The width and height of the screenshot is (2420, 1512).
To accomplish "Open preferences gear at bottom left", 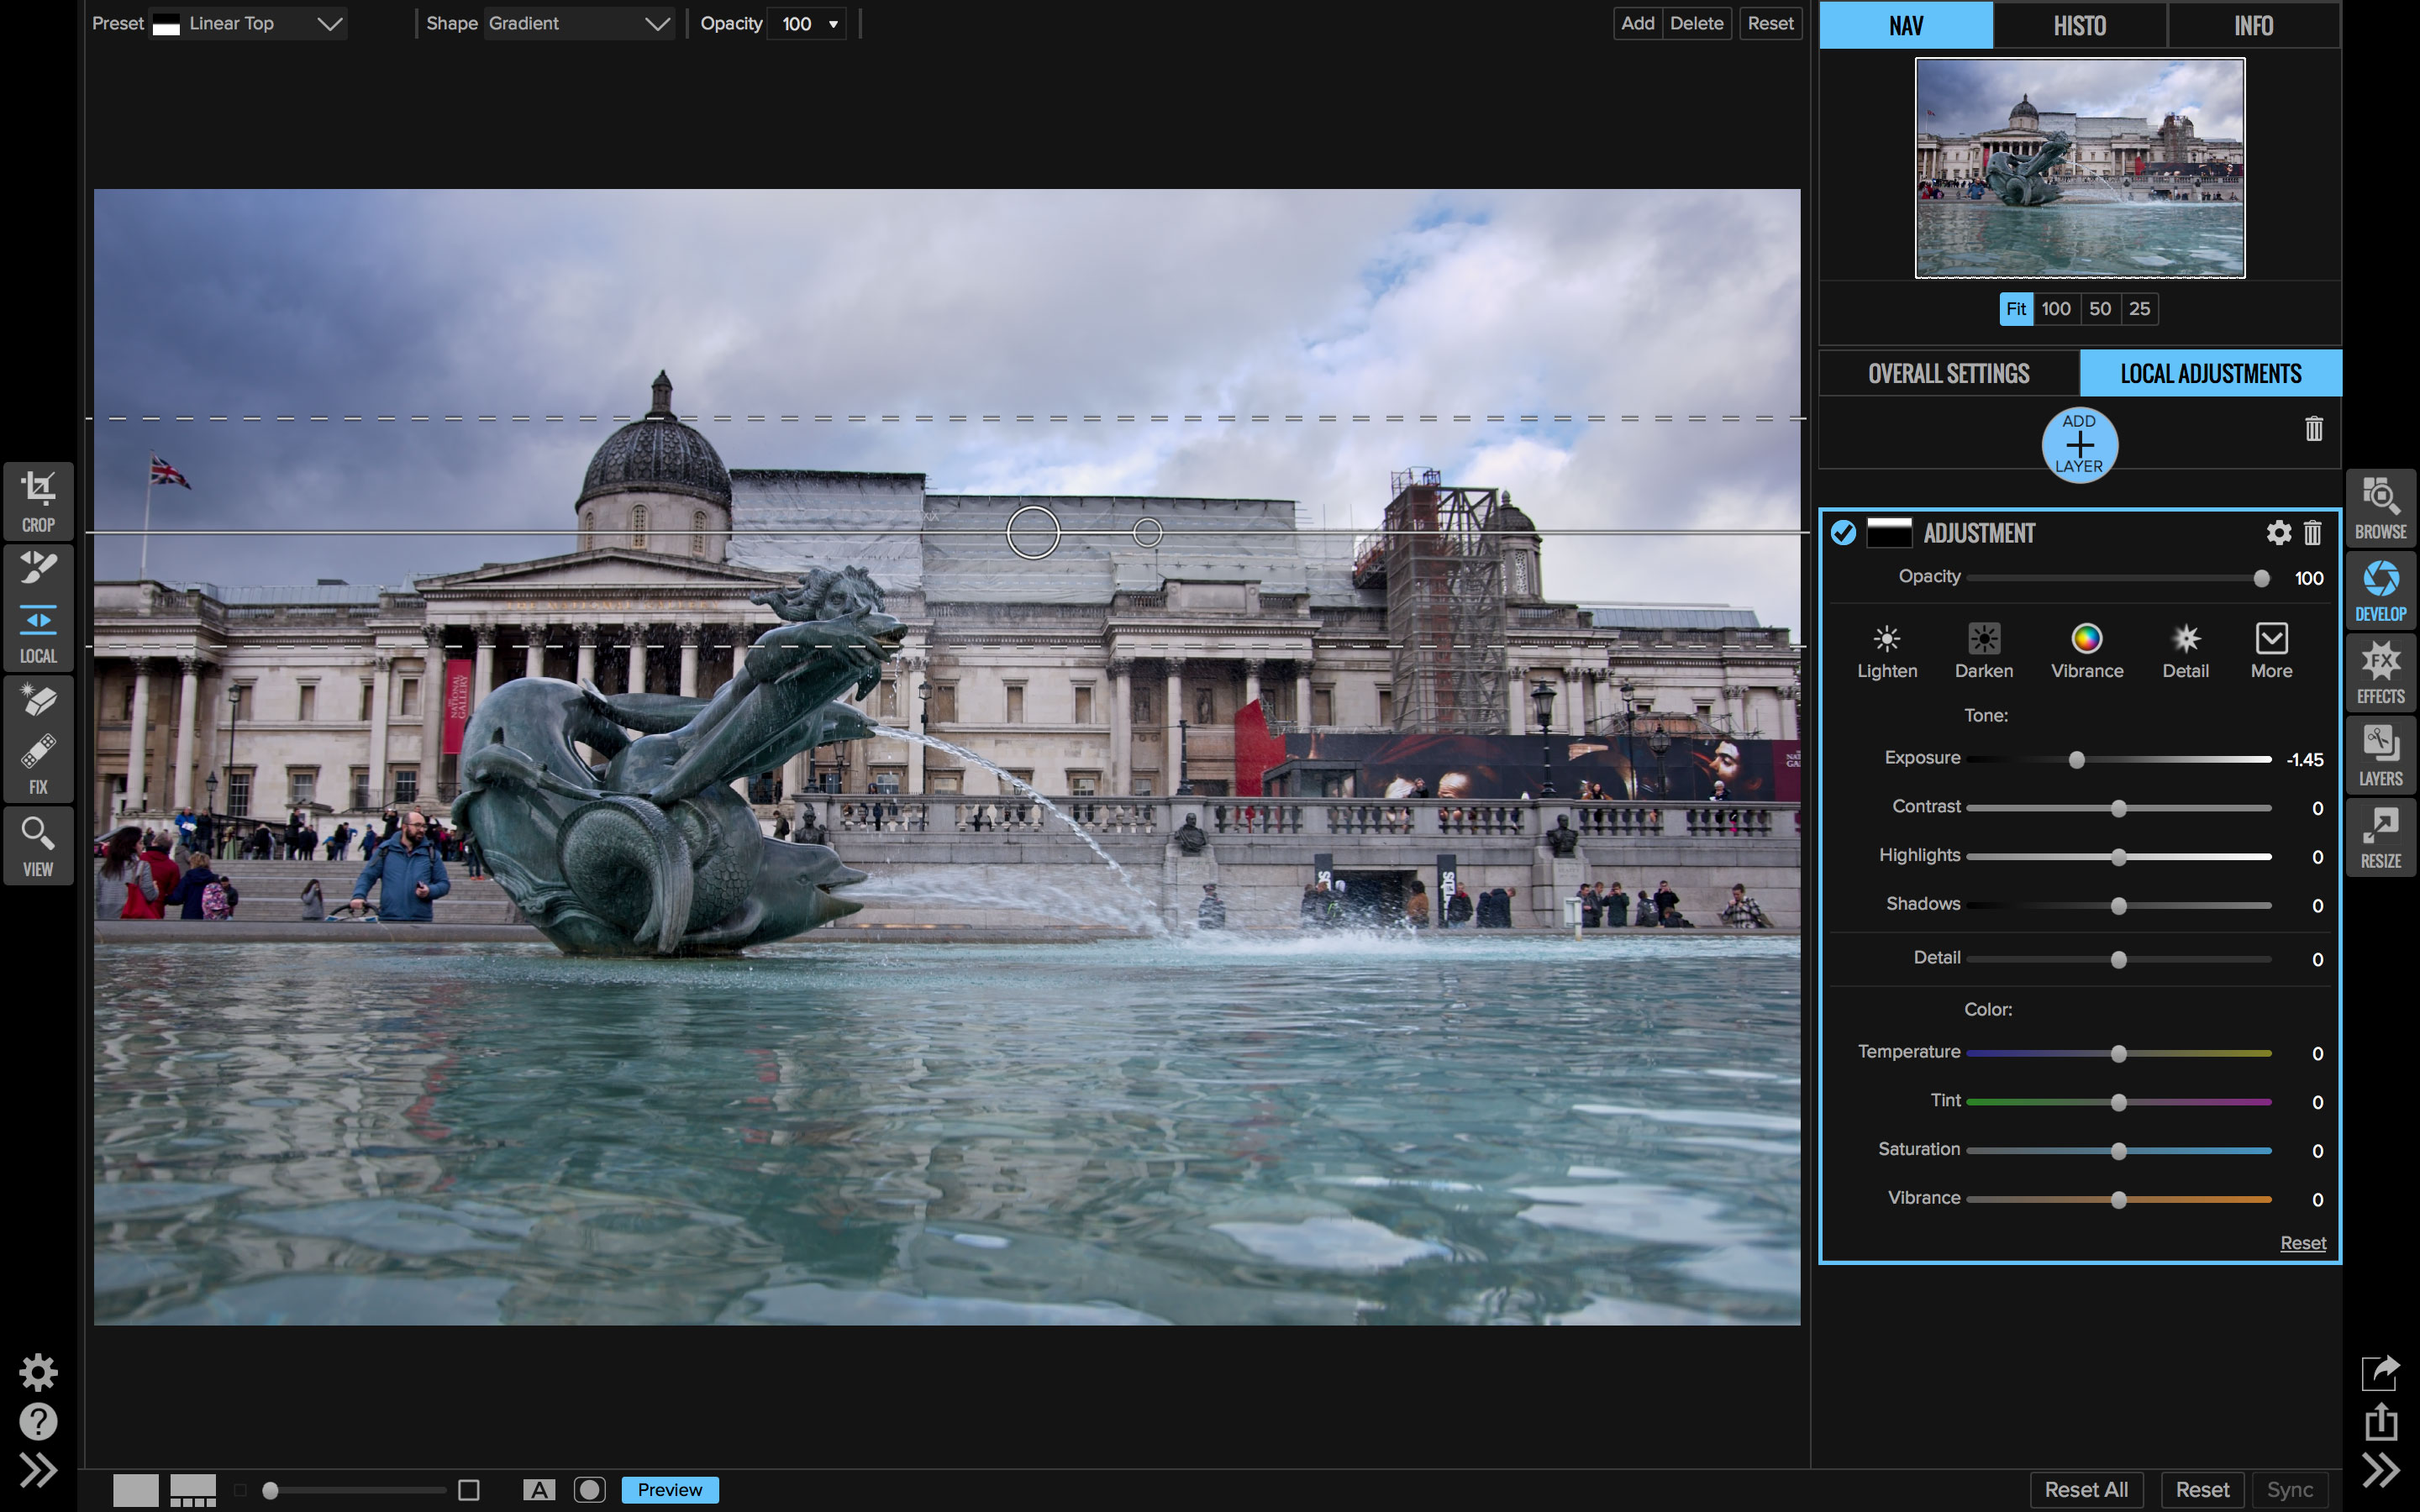I will pyautogui.click(x=38, y=1373).
